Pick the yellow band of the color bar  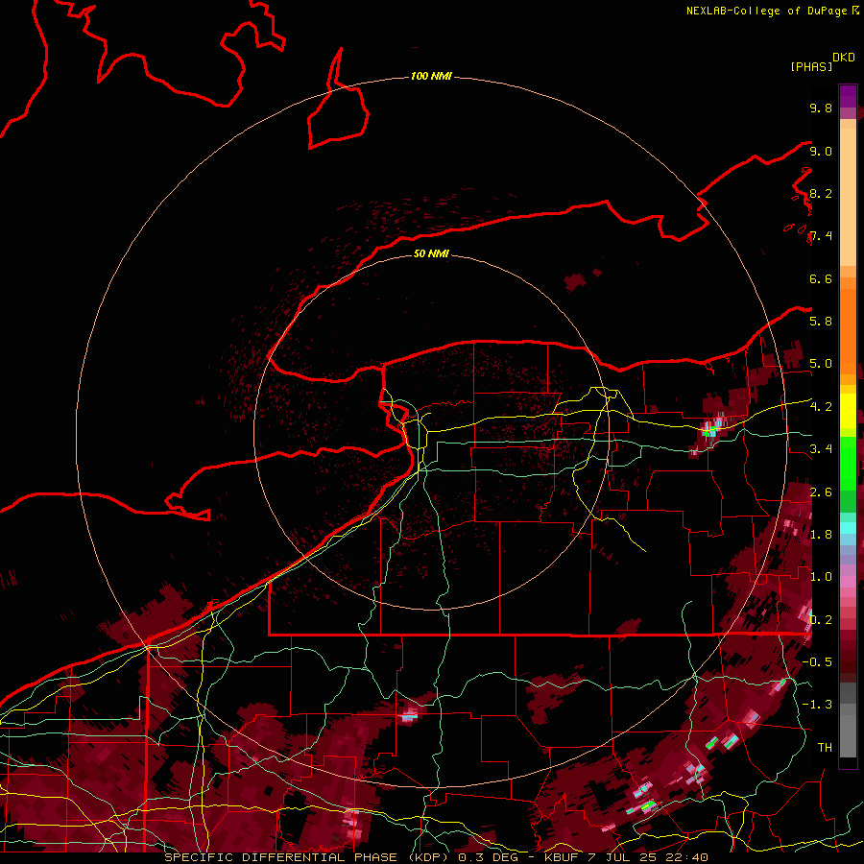pyautogui.click(x=848, y=411)
